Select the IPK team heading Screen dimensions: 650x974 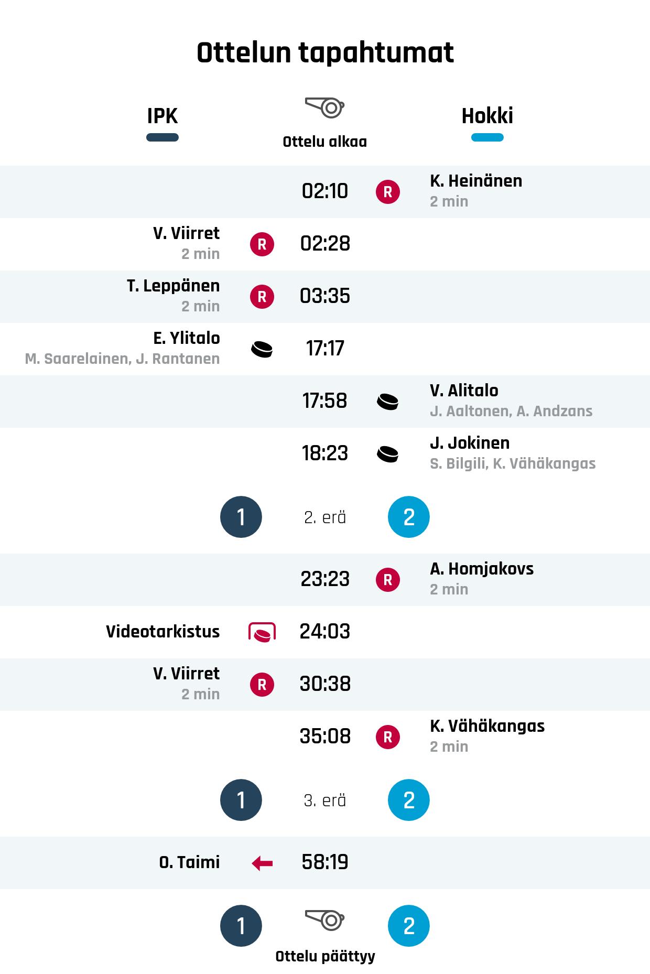coord(162,116)
